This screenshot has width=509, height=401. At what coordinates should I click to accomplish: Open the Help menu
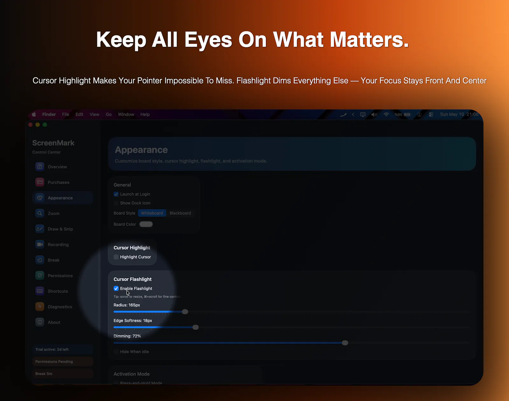click(145, 114)
